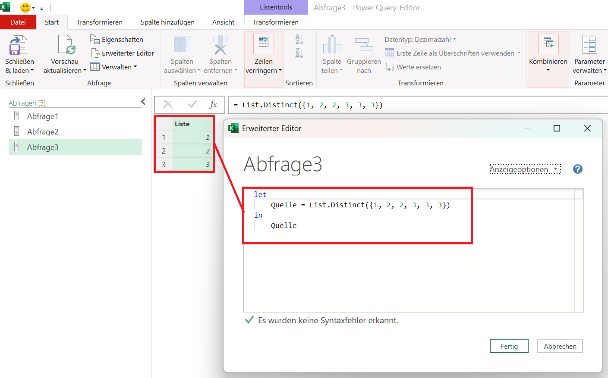
Task: Open the Transformieren tab next to Start
Action: [100, 22]
